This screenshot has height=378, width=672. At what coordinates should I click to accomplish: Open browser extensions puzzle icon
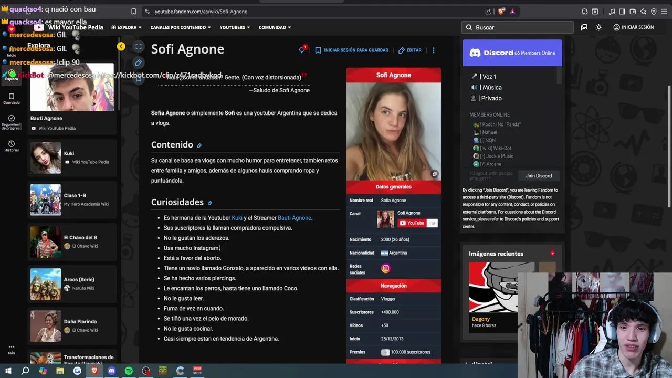(584, 12)
